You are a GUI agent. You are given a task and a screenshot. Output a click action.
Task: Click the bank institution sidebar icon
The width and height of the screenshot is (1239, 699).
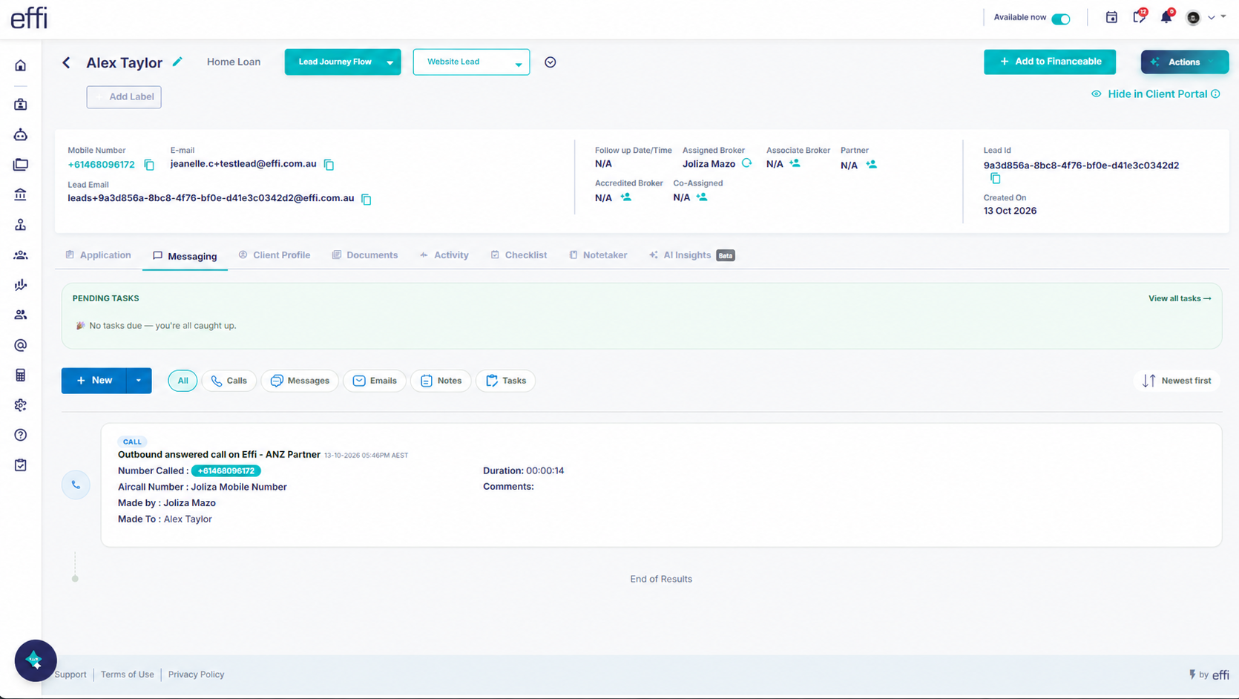21,194
